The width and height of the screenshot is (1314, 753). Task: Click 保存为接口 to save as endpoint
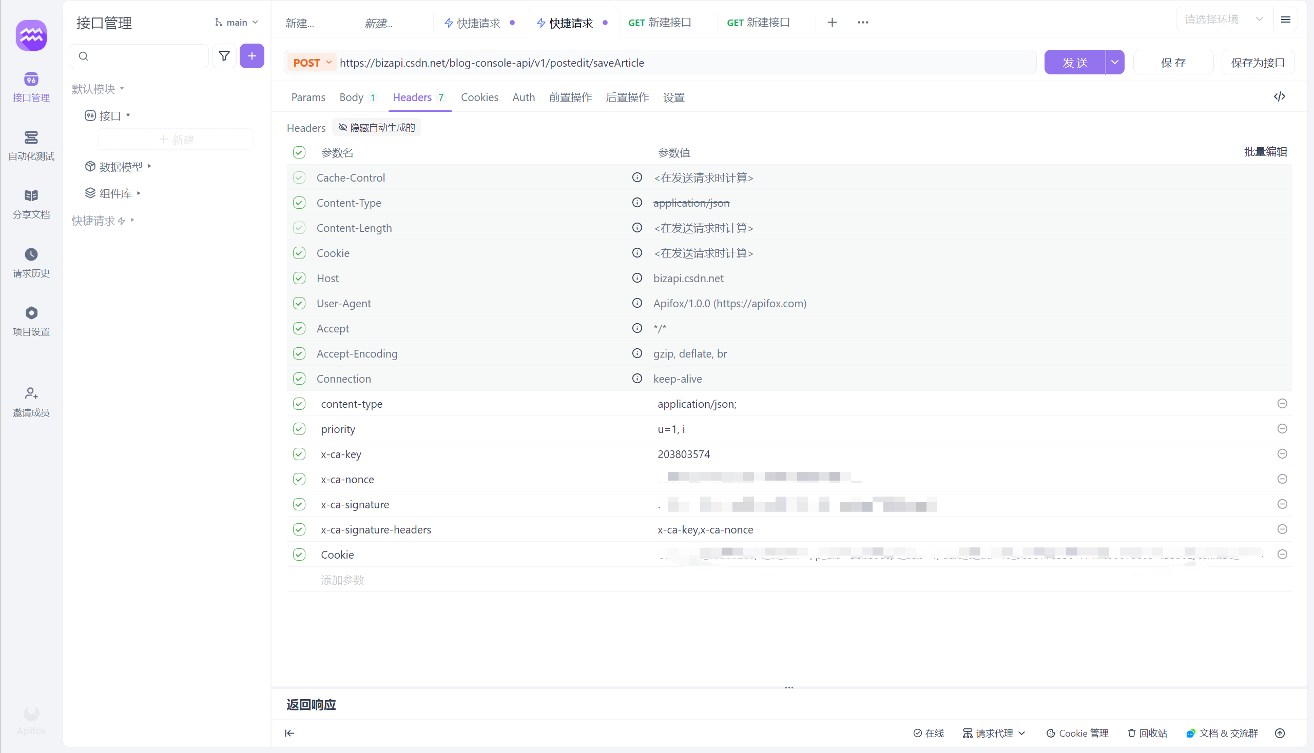[x=1258, y=62]
